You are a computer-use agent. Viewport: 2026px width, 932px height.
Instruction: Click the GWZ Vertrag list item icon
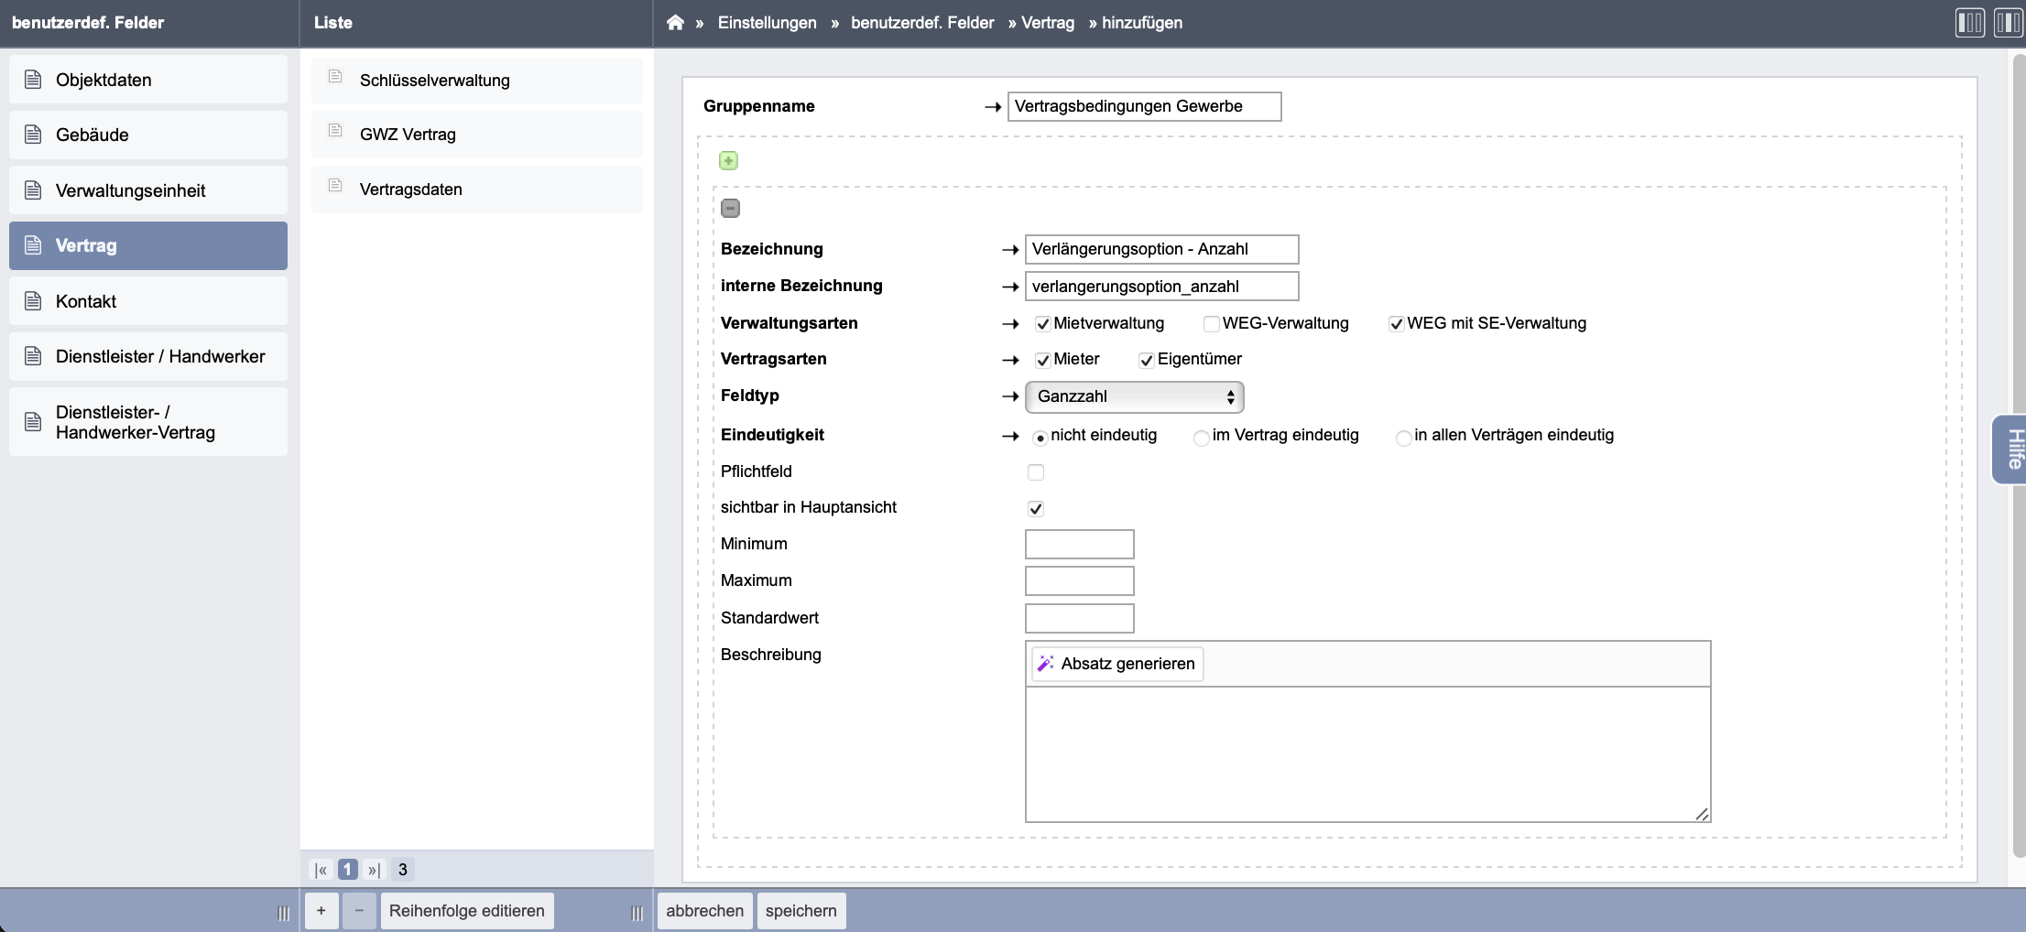pyautogui.click(x=335, y=130)
